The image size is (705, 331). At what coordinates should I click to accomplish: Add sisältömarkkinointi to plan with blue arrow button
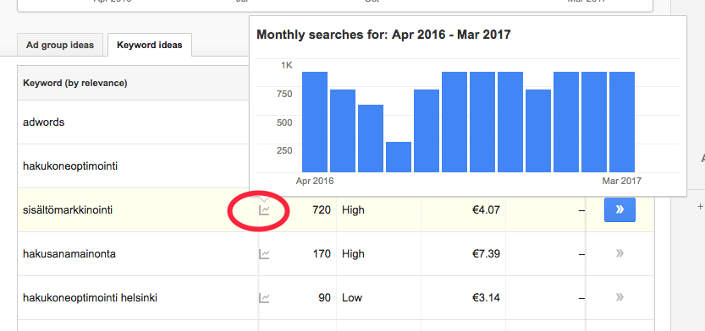click(x=620, y=209)
